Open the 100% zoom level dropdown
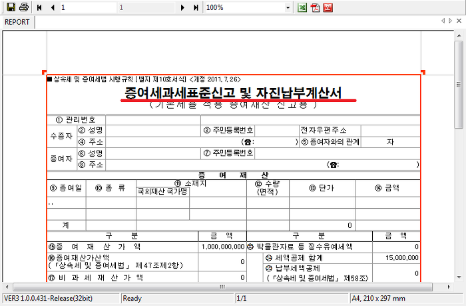The image size is (466, 306). (288, 8)
